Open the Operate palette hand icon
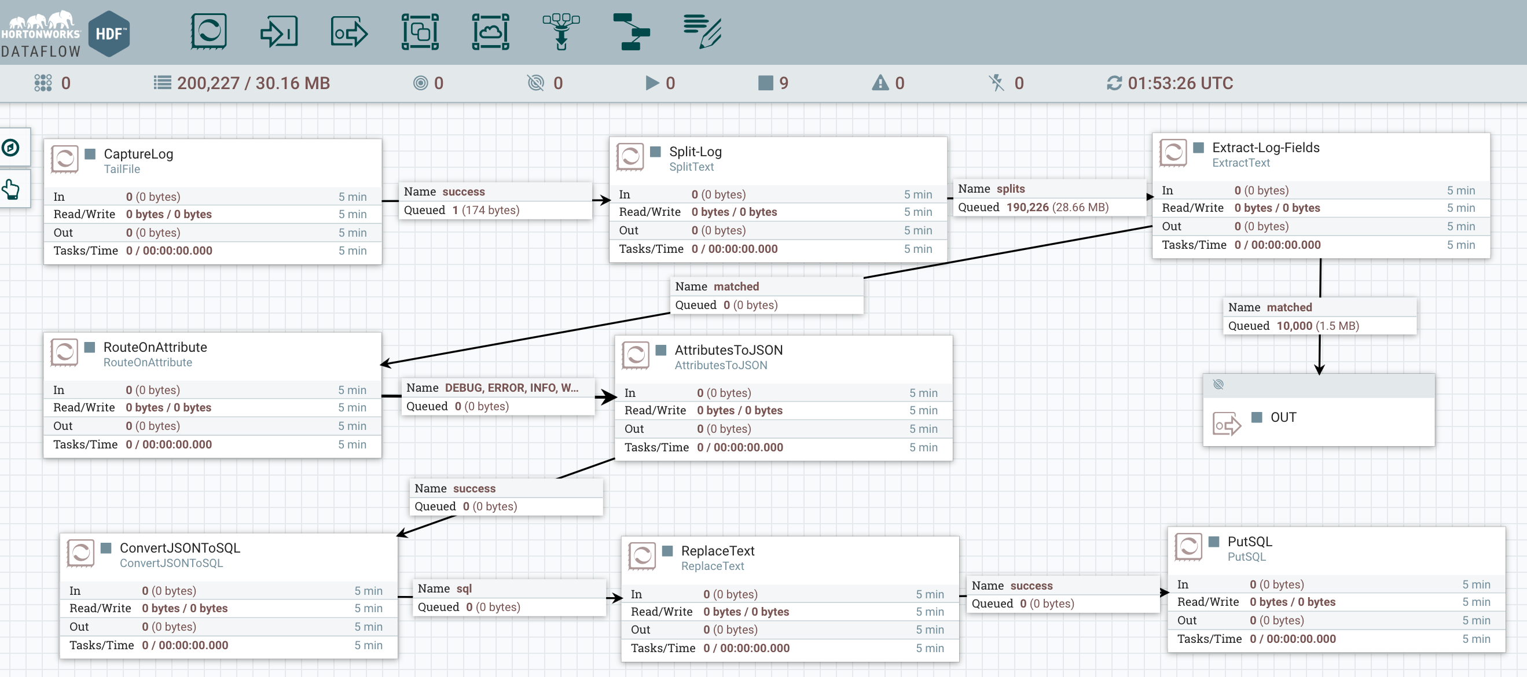 (x=10, y=190)
